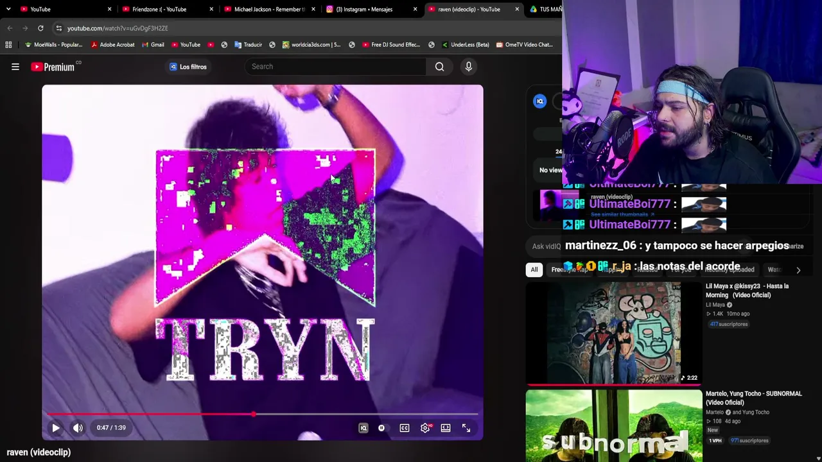Reload the current page
Image resolution: width=822 pixels, height=462 pixels.
click(40, 28)
